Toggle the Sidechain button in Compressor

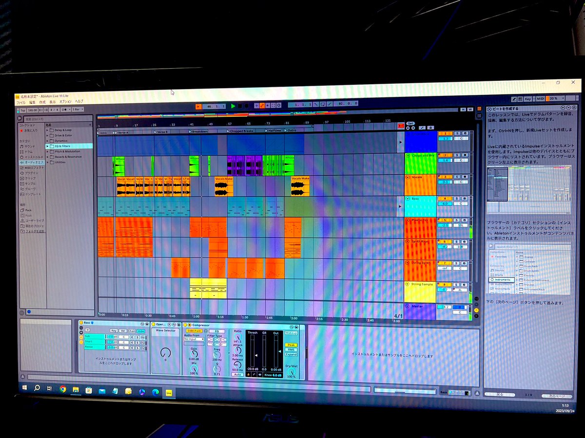[195, 330]
